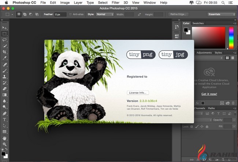Choose Subtract from selection mode
This screenshot has height=162, width=238.
31,14
